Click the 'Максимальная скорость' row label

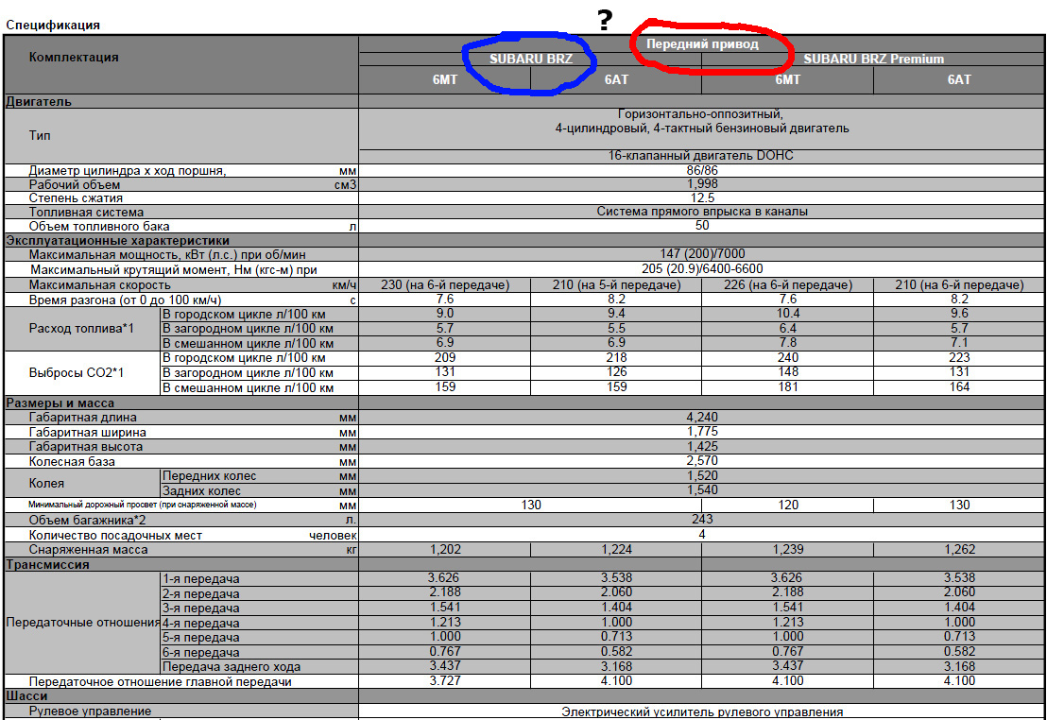[99, 285]
